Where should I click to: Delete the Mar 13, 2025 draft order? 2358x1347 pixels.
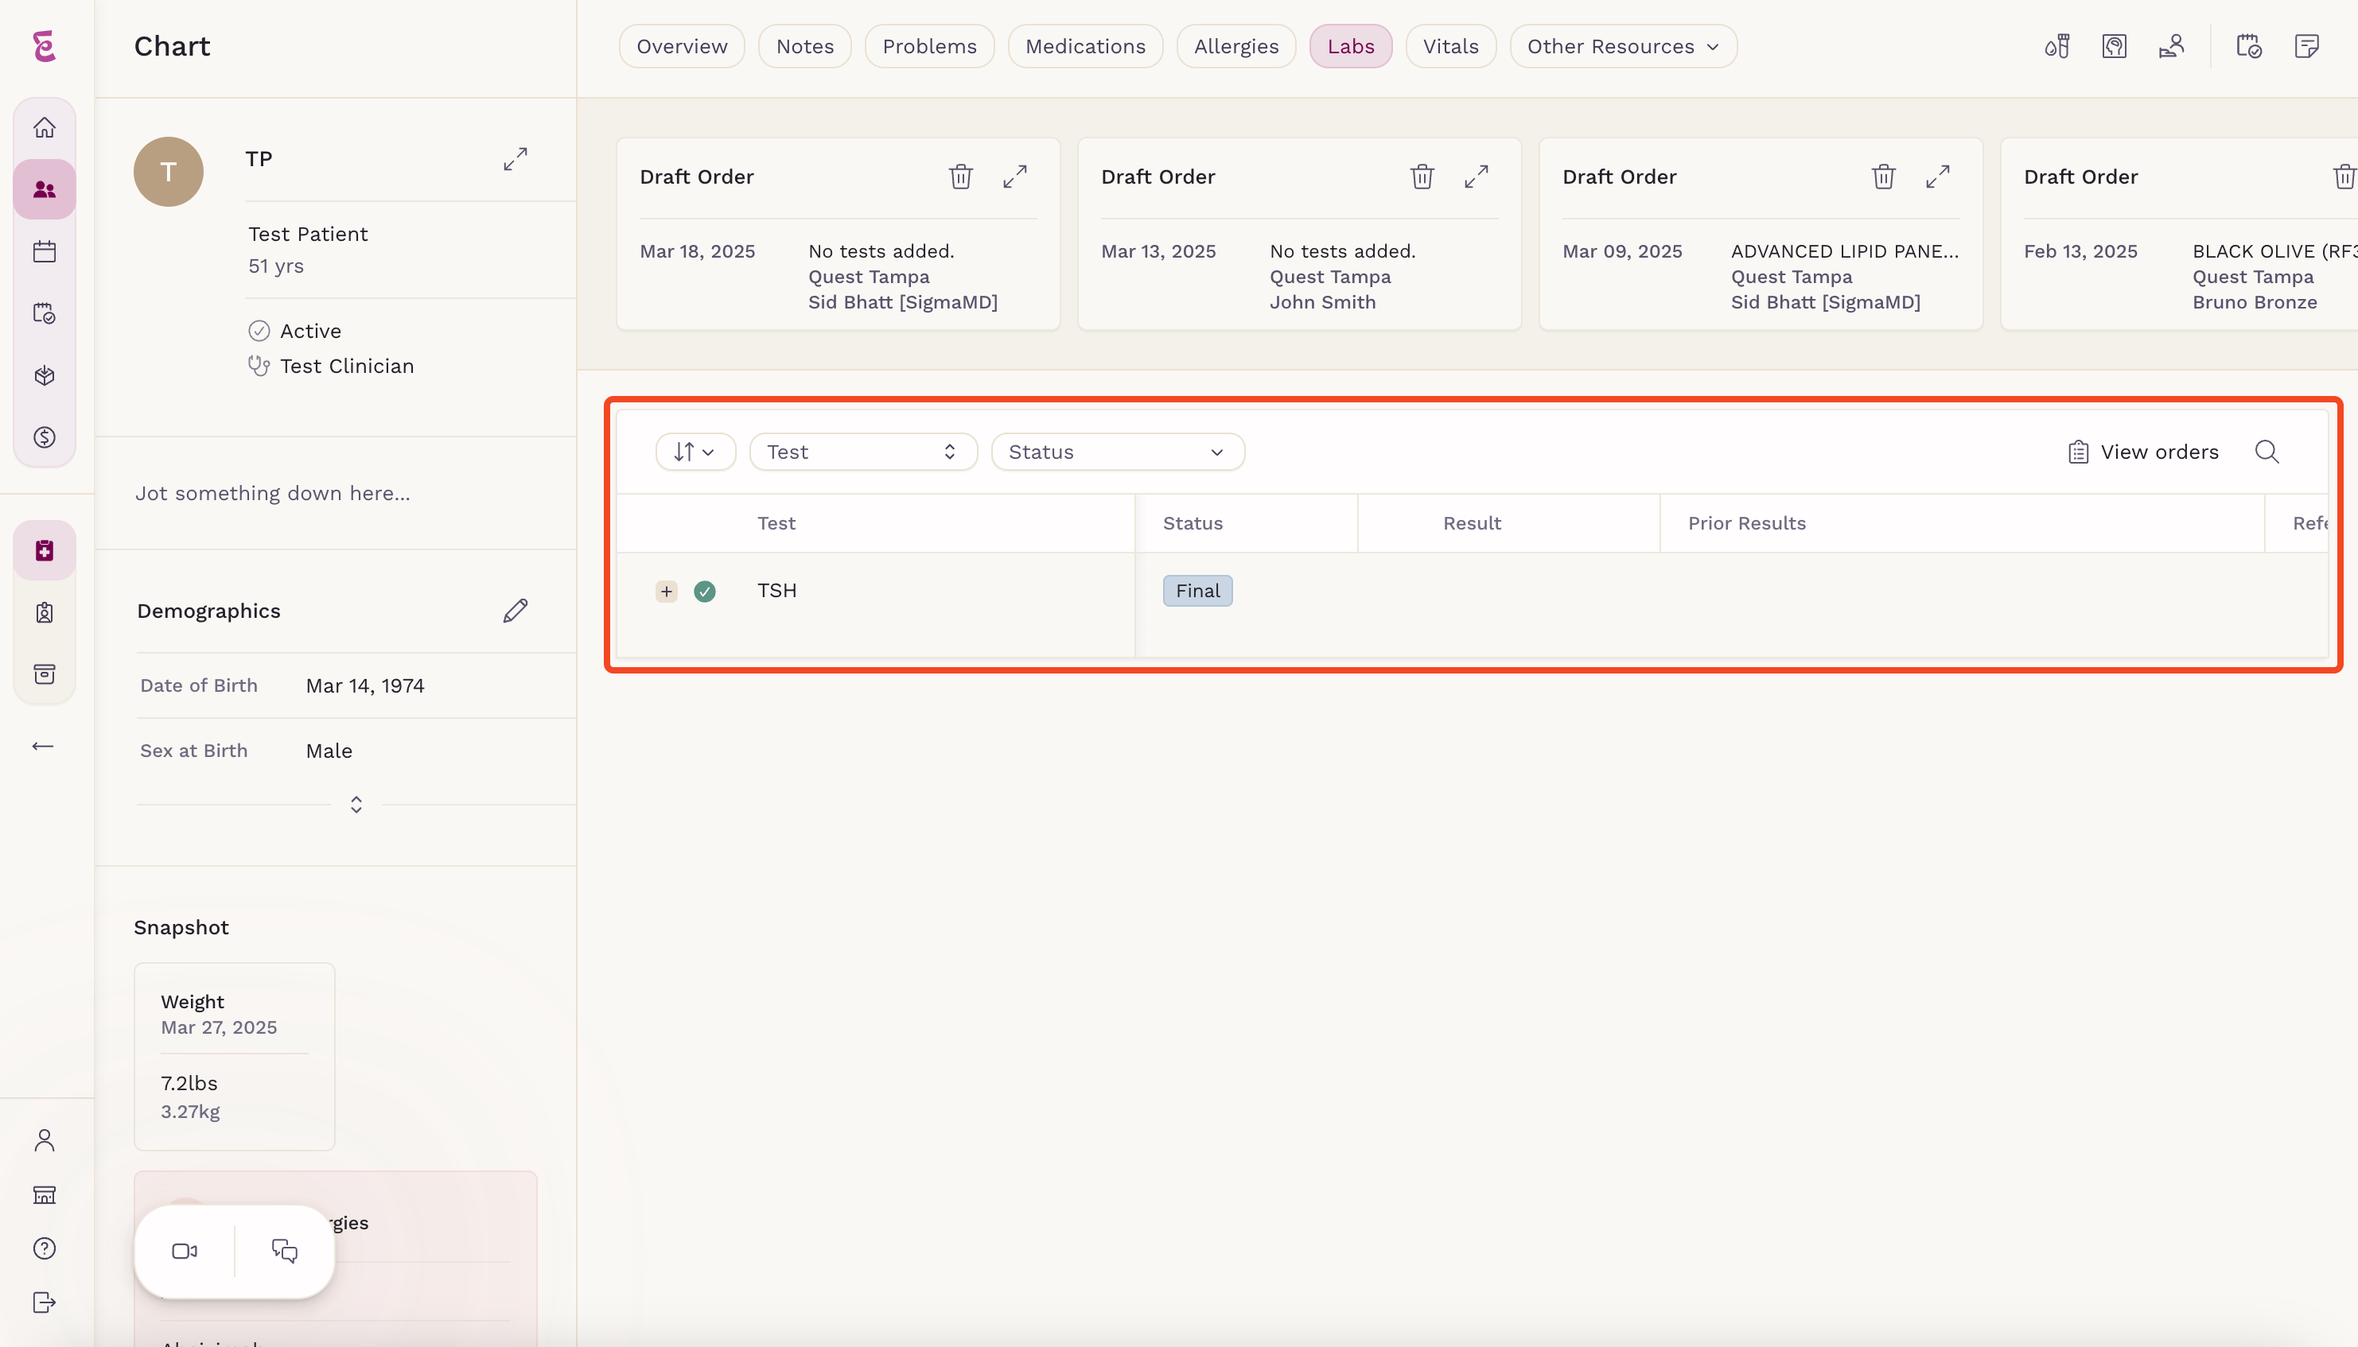(x=1422, y=176)
